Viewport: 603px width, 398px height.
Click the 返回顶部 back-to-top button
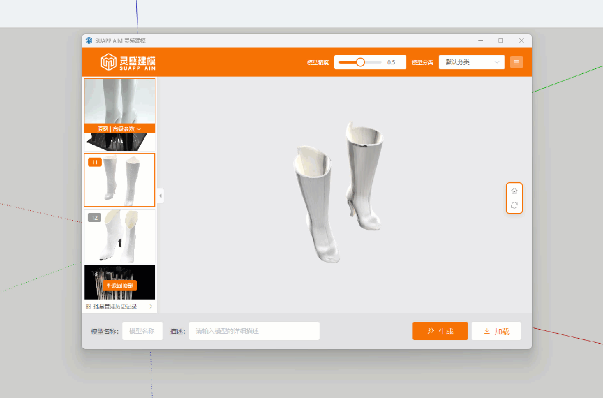pos(121,285)
